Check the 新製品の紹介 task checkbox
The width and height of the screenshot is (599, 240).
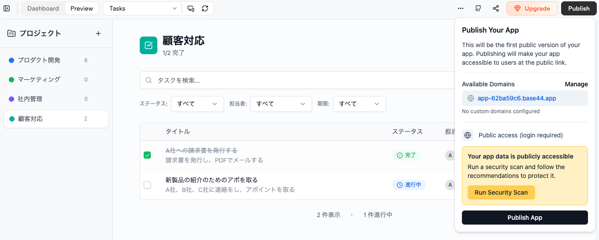tap(147, 185)
